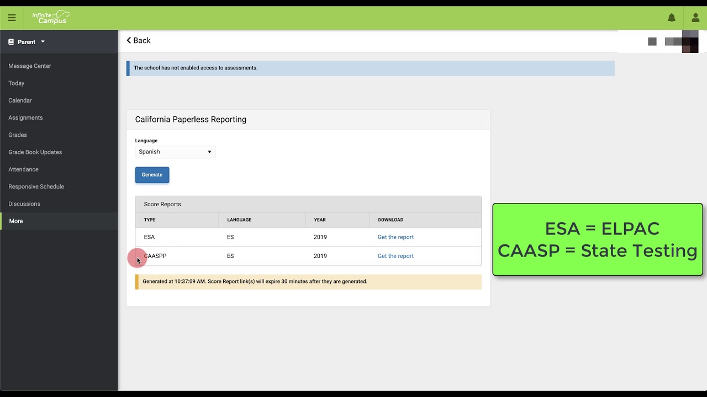The image size is (707, 397).
Task: Open the Language dropdown showing Spanish
Action: [175, 152]
